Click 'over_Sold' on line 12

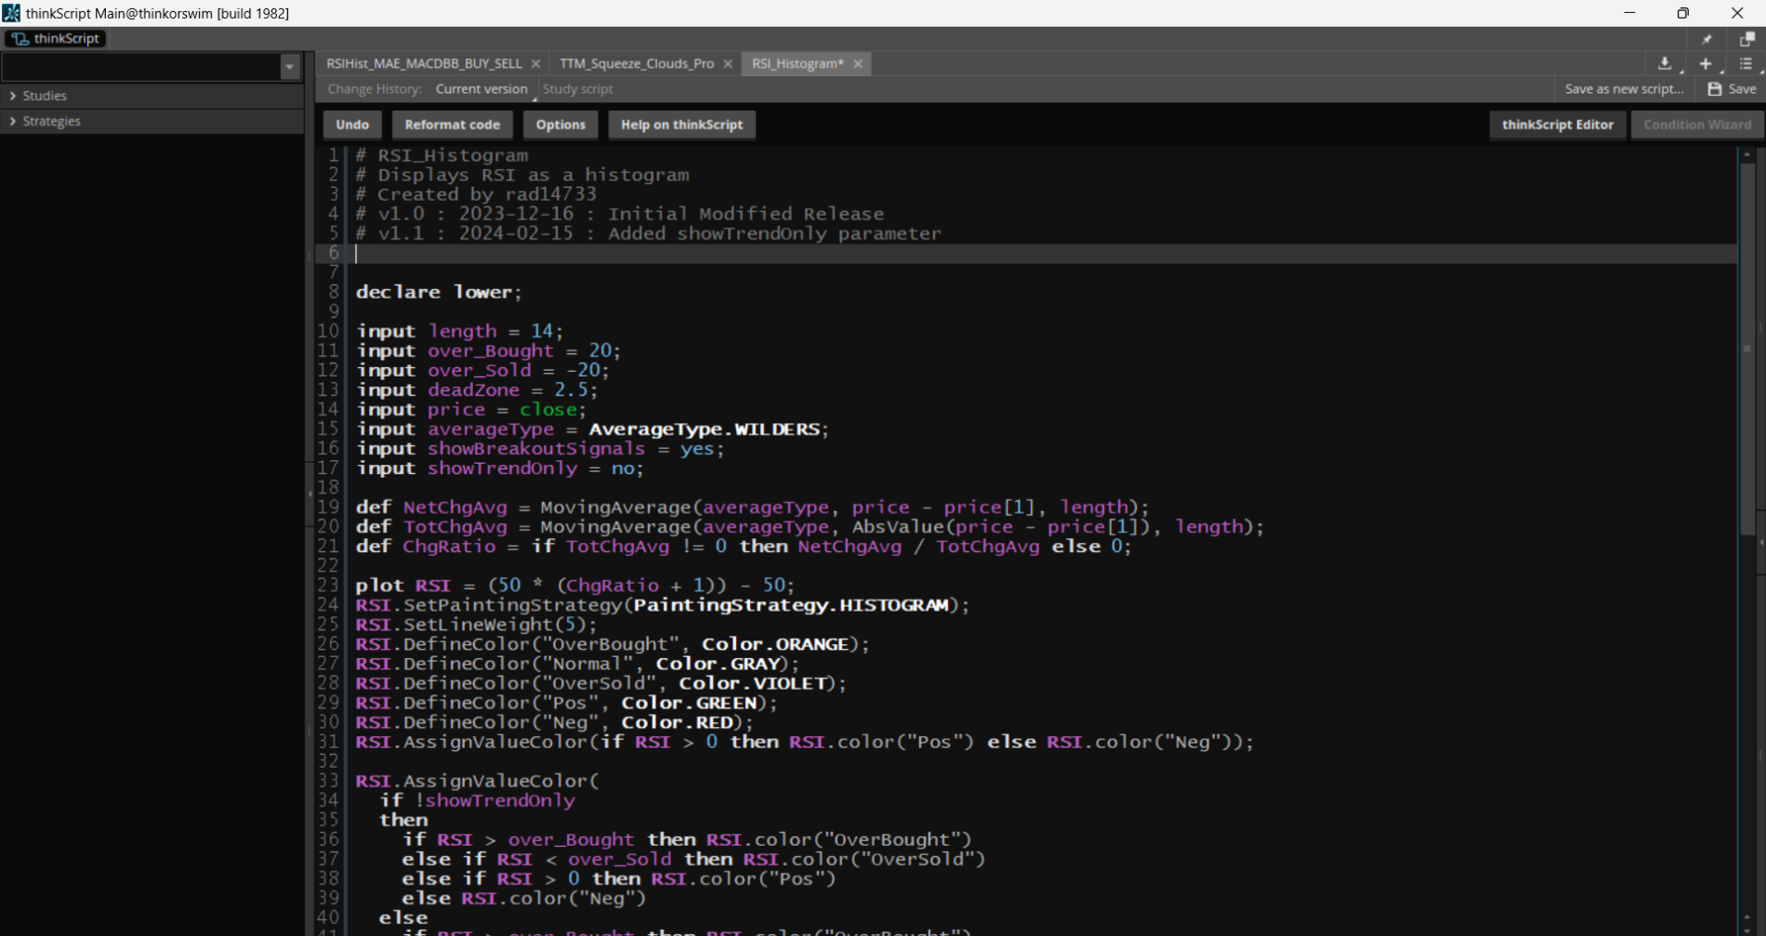click(x=480, y=370)
